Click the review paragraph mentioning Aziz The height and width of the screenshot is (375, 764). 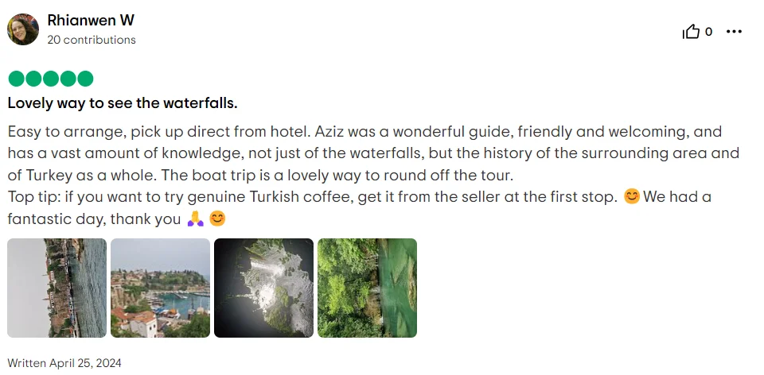(x=372, y=153)
